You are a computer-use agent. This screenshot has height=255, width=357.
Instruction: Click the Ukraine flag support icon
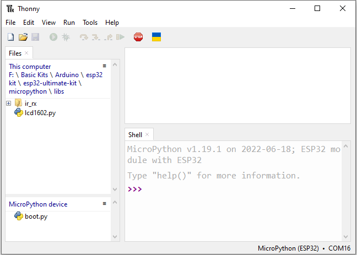click(x=156, y=37)
